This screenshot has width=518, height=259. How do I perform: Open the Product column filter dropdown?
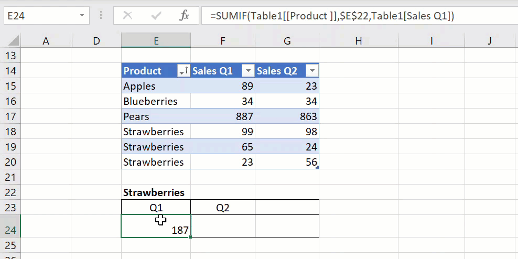(x=184, y=71)
